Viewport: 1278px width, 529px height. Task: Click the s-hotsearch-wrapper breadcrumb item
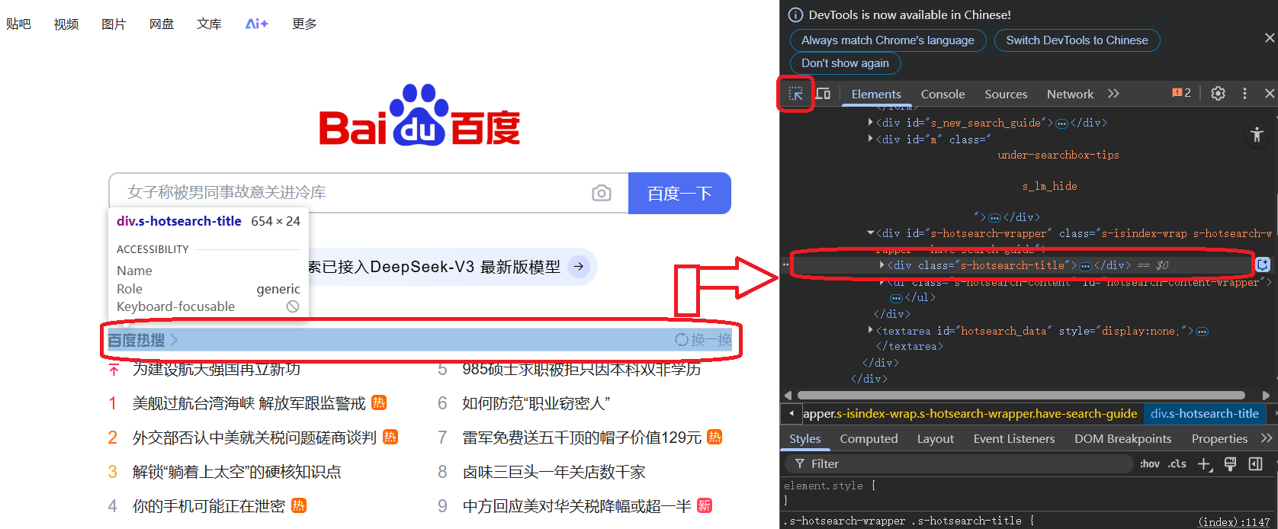click(x=970, y=414)
